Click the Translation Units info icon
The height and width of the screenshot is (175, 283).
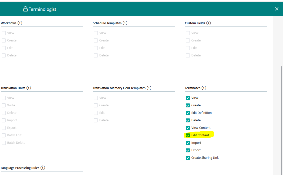[x=29, y=88]
